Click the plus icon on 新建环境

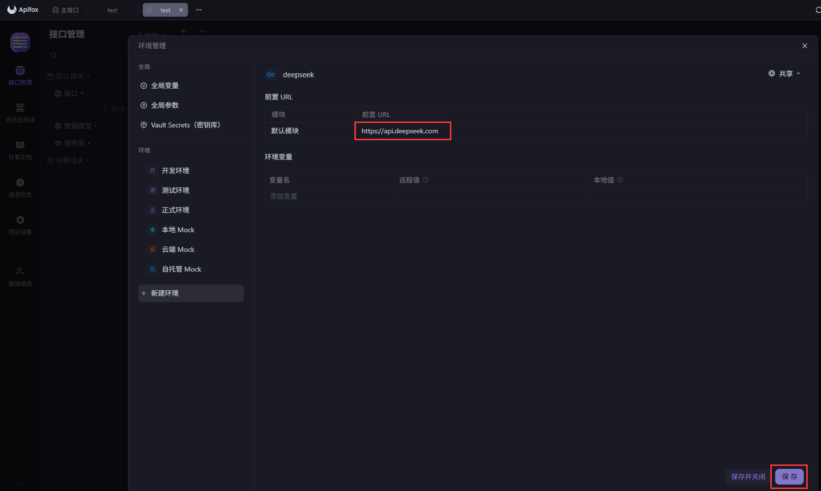pyautogui.click(x=144, y=293)
